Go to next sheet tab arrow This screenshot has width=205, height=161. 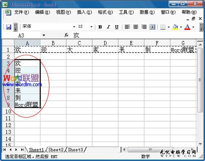tap(16, 150)
